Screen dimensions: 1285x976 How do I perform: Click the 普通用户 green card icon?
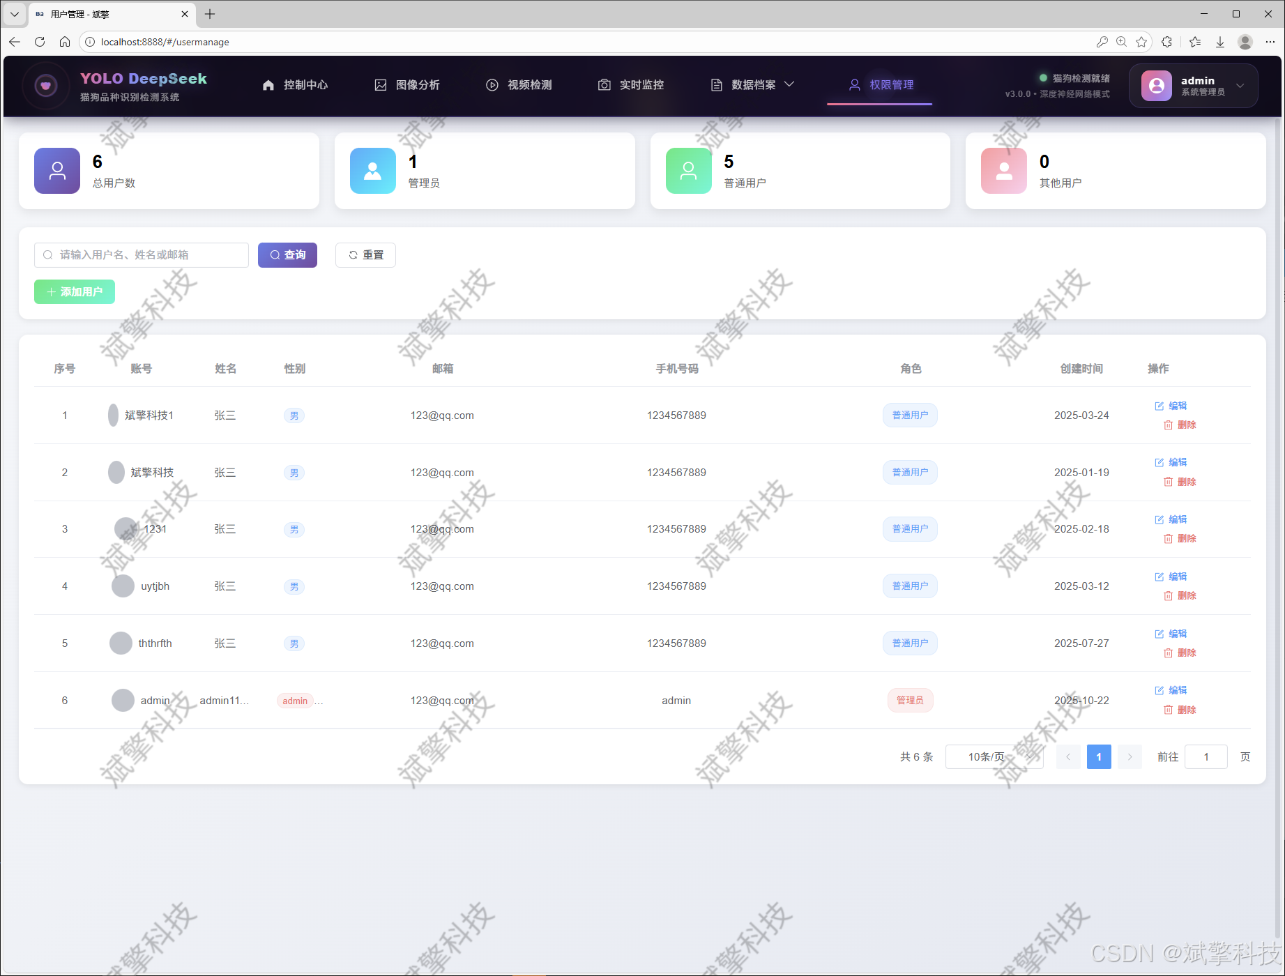(x=689, y=170)
